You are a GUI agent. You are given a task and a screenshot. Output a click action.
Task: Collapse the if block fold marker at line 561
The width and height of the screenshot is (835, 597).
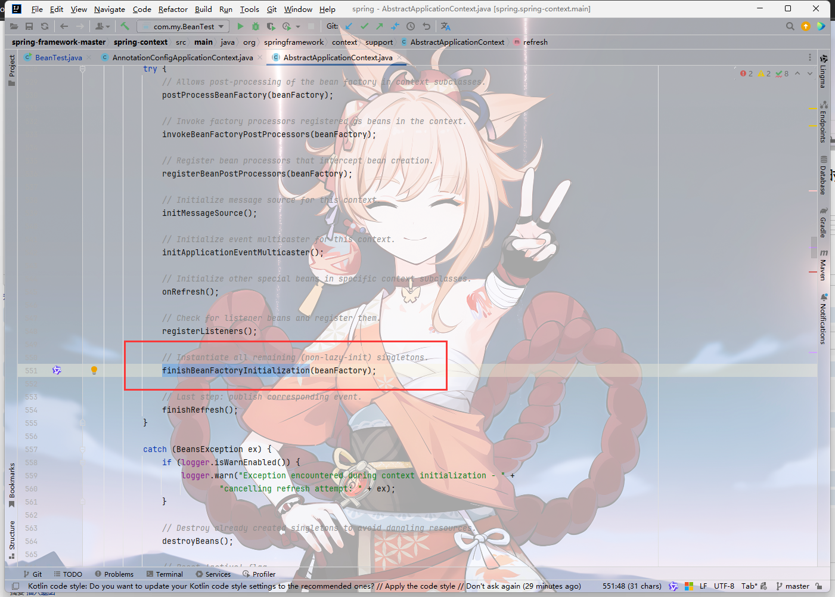(83, 502)
